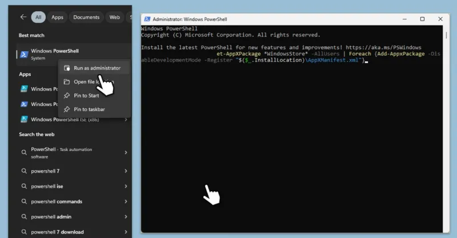Search the web for powershell commands
The width and height of the screenshot is (457, 238).
(74, 202)
